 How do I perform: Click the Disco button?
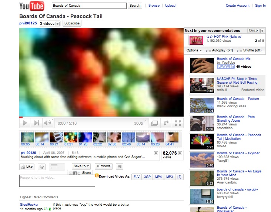253,30
